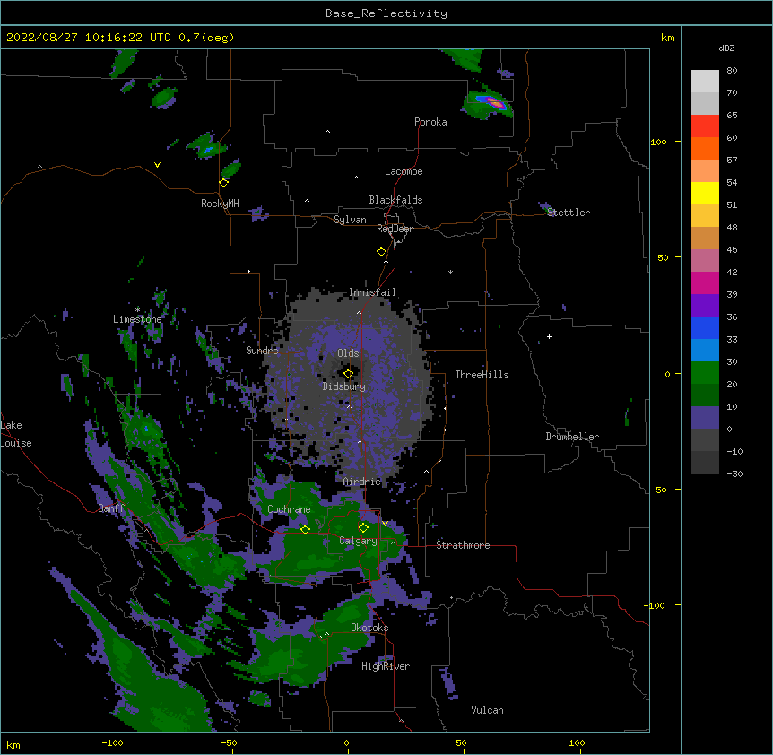Screen dimensions: 773x755
Task: Click the Ponoka city label
Action: tap(430, 122)
